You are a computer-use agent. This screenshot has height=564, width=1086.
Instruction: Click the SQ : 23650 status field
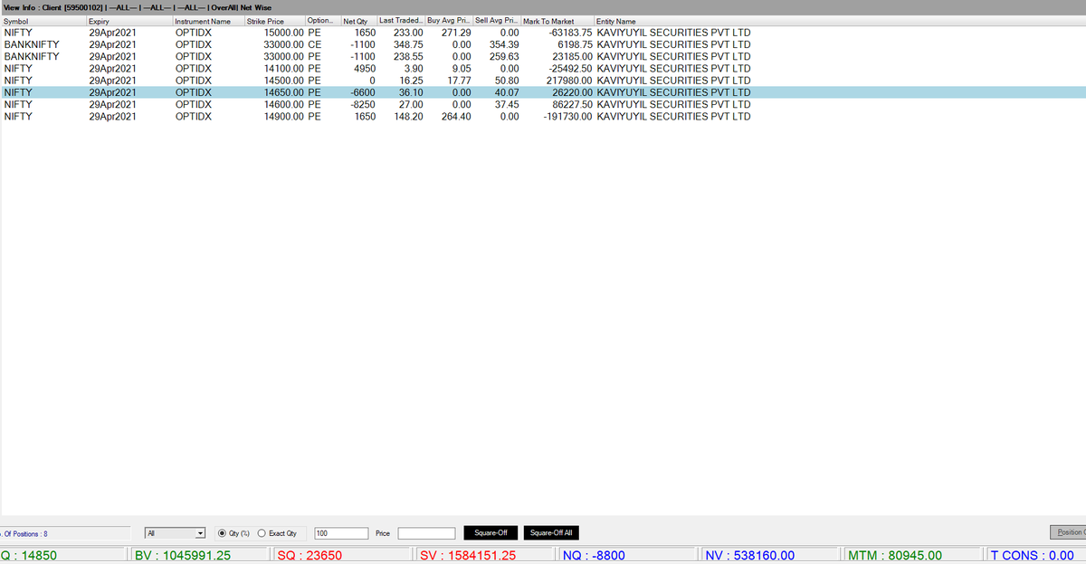click(x=344, y=555)
